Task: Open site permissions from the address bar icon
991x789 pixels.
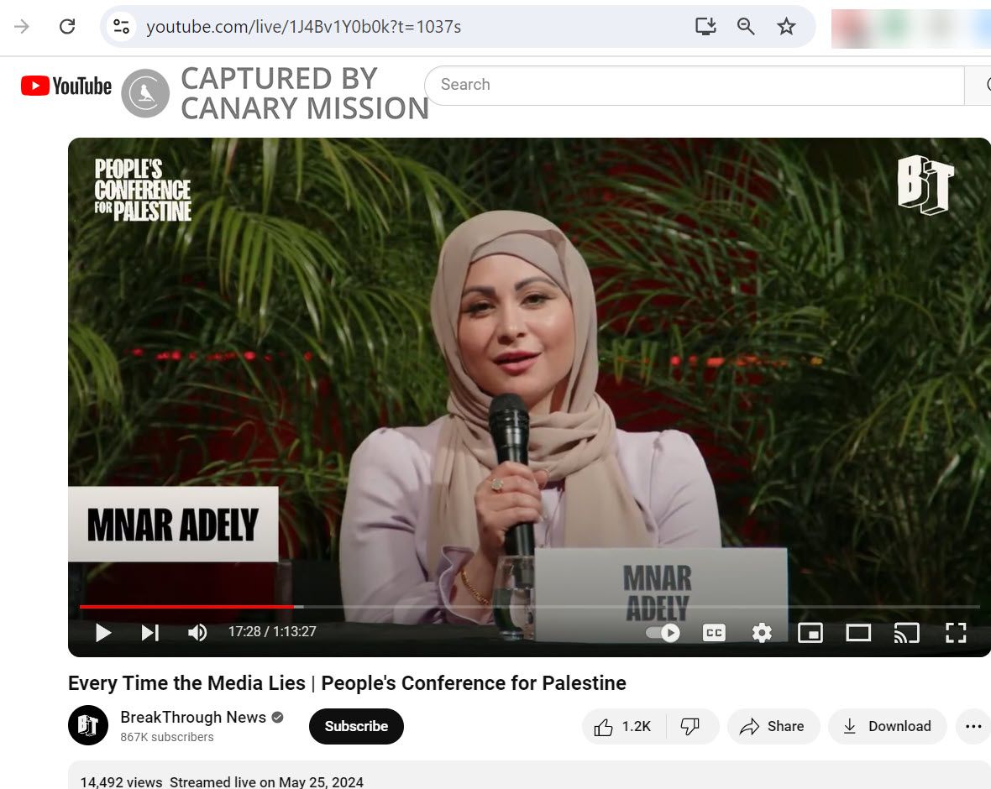Action: coord(121,26)
